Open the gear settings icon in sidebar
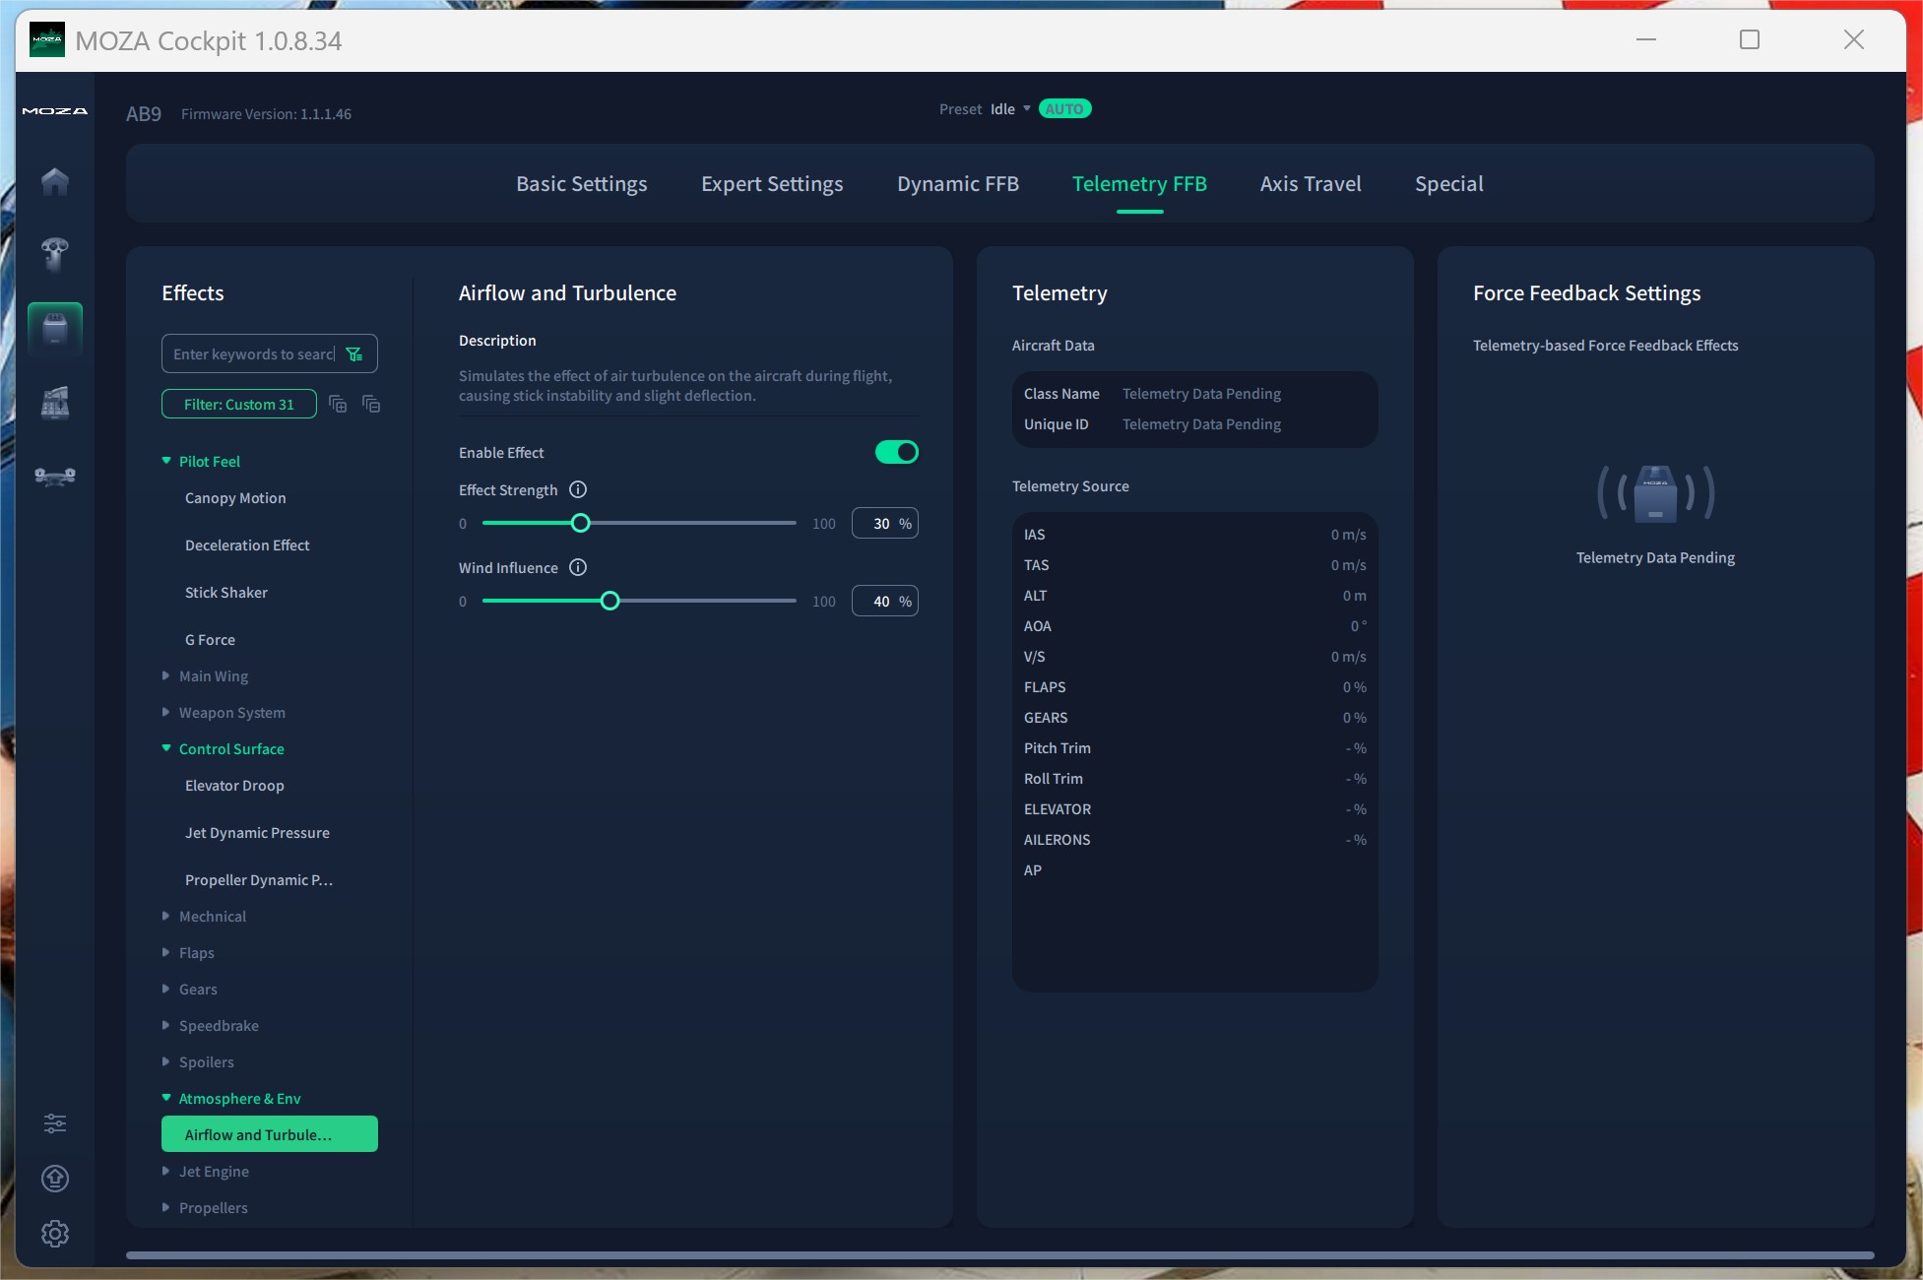Viewport: 1923px width, 1280px height. pyautogui.click(x=55, y=1234)
